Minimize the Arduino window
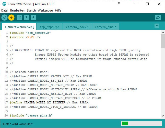Image resolution: width=165 pixels, height=128 pixels. pyautogui.click(x=136, y=4)
